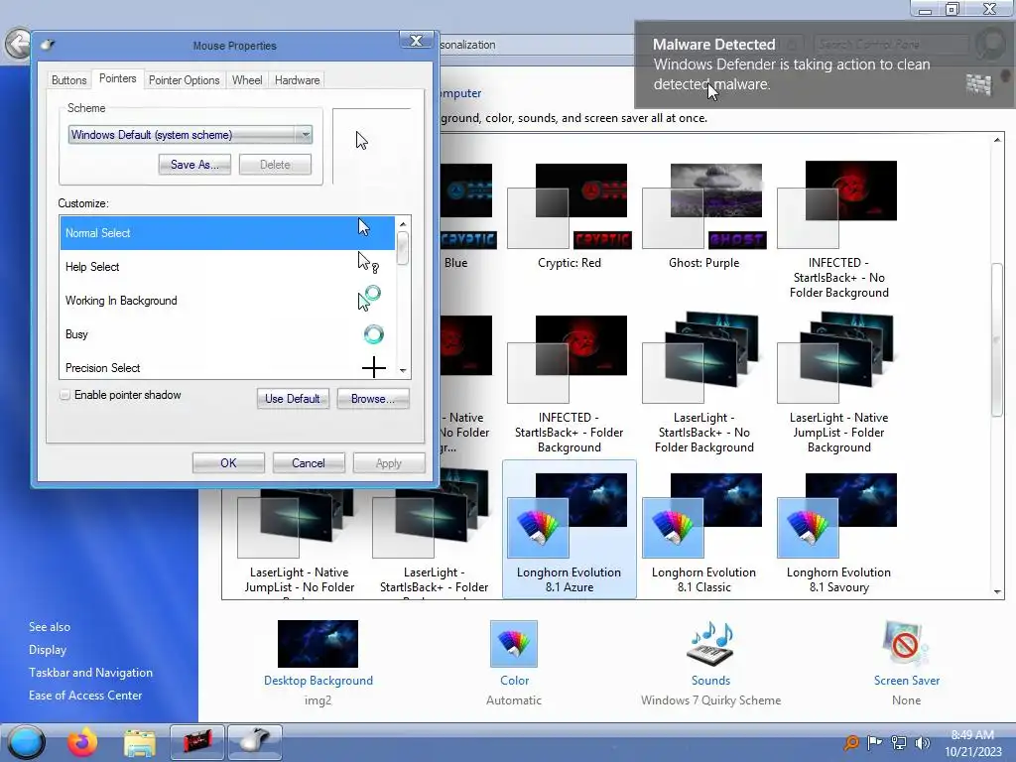Image resolution: width=1016 pixels, height=762 pixels.
Task: Select the Cryptic: Red theme
Action: [569, 216]
